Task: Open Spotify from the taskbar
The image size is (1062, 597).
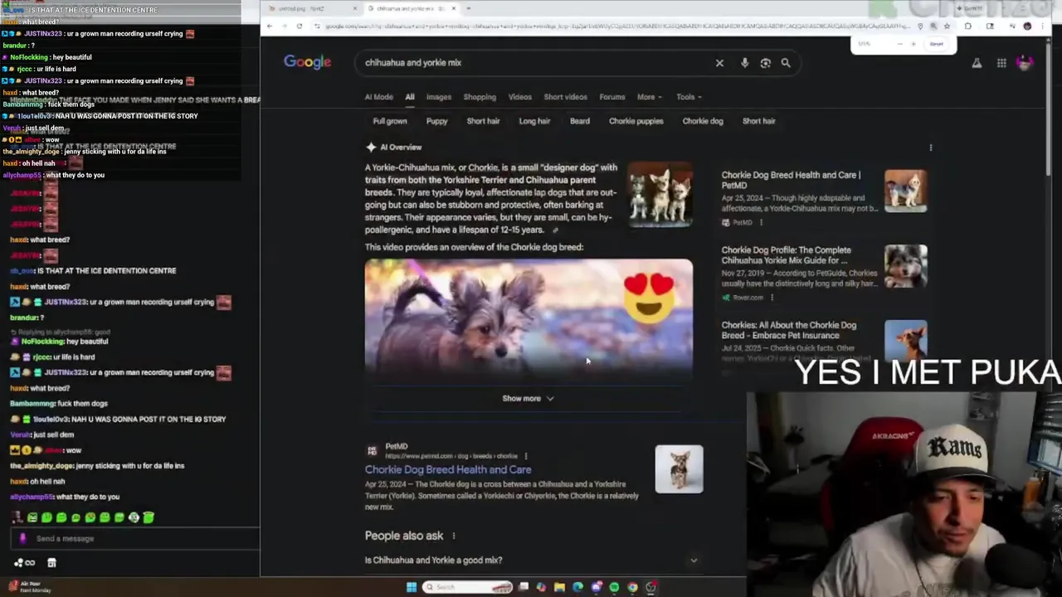Action: pos(614,587)
